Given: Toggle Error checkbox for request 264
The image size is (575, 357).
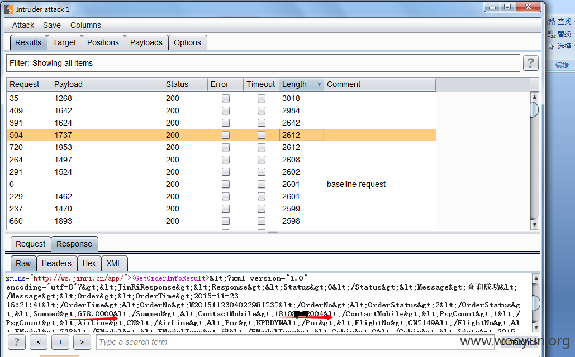Looking at the screenshot, I should (226, 160).
